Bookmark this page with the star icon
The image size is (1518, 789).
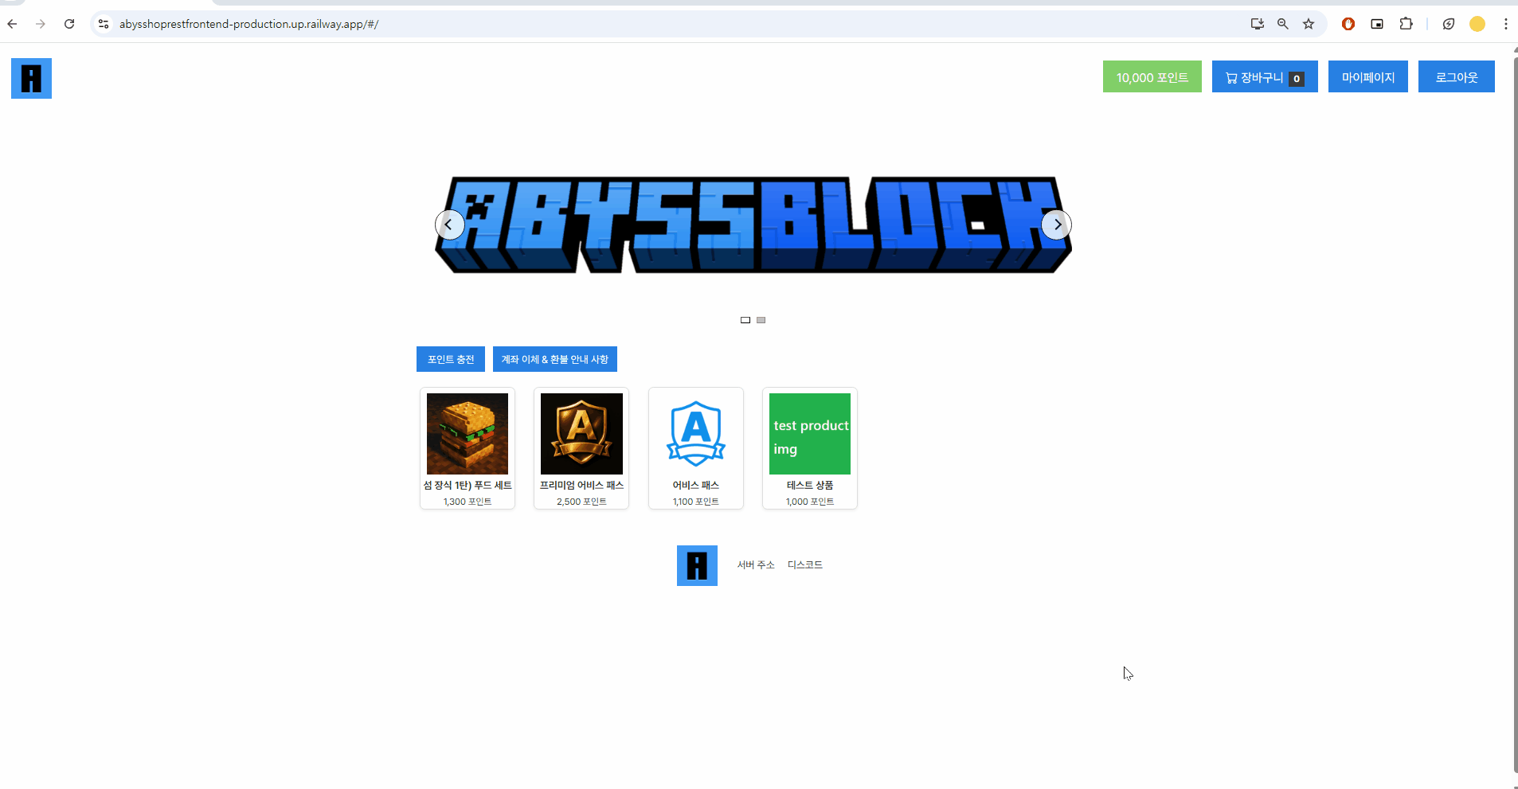click(x=1309, y=24)
